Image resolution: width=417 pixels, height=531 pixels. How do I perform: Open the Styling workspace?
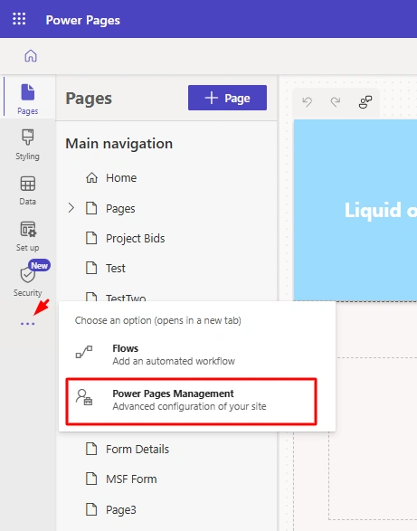point(27,145)
